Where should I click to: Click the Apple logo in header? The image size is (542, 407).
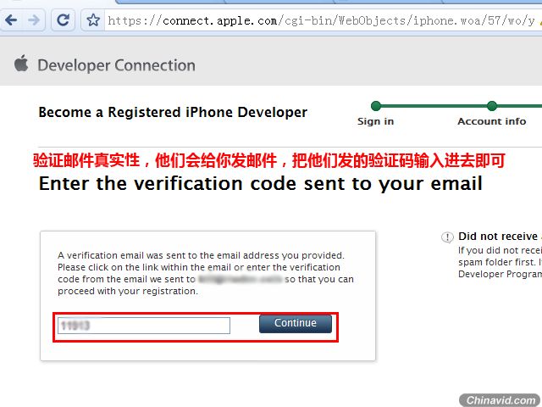21,64
